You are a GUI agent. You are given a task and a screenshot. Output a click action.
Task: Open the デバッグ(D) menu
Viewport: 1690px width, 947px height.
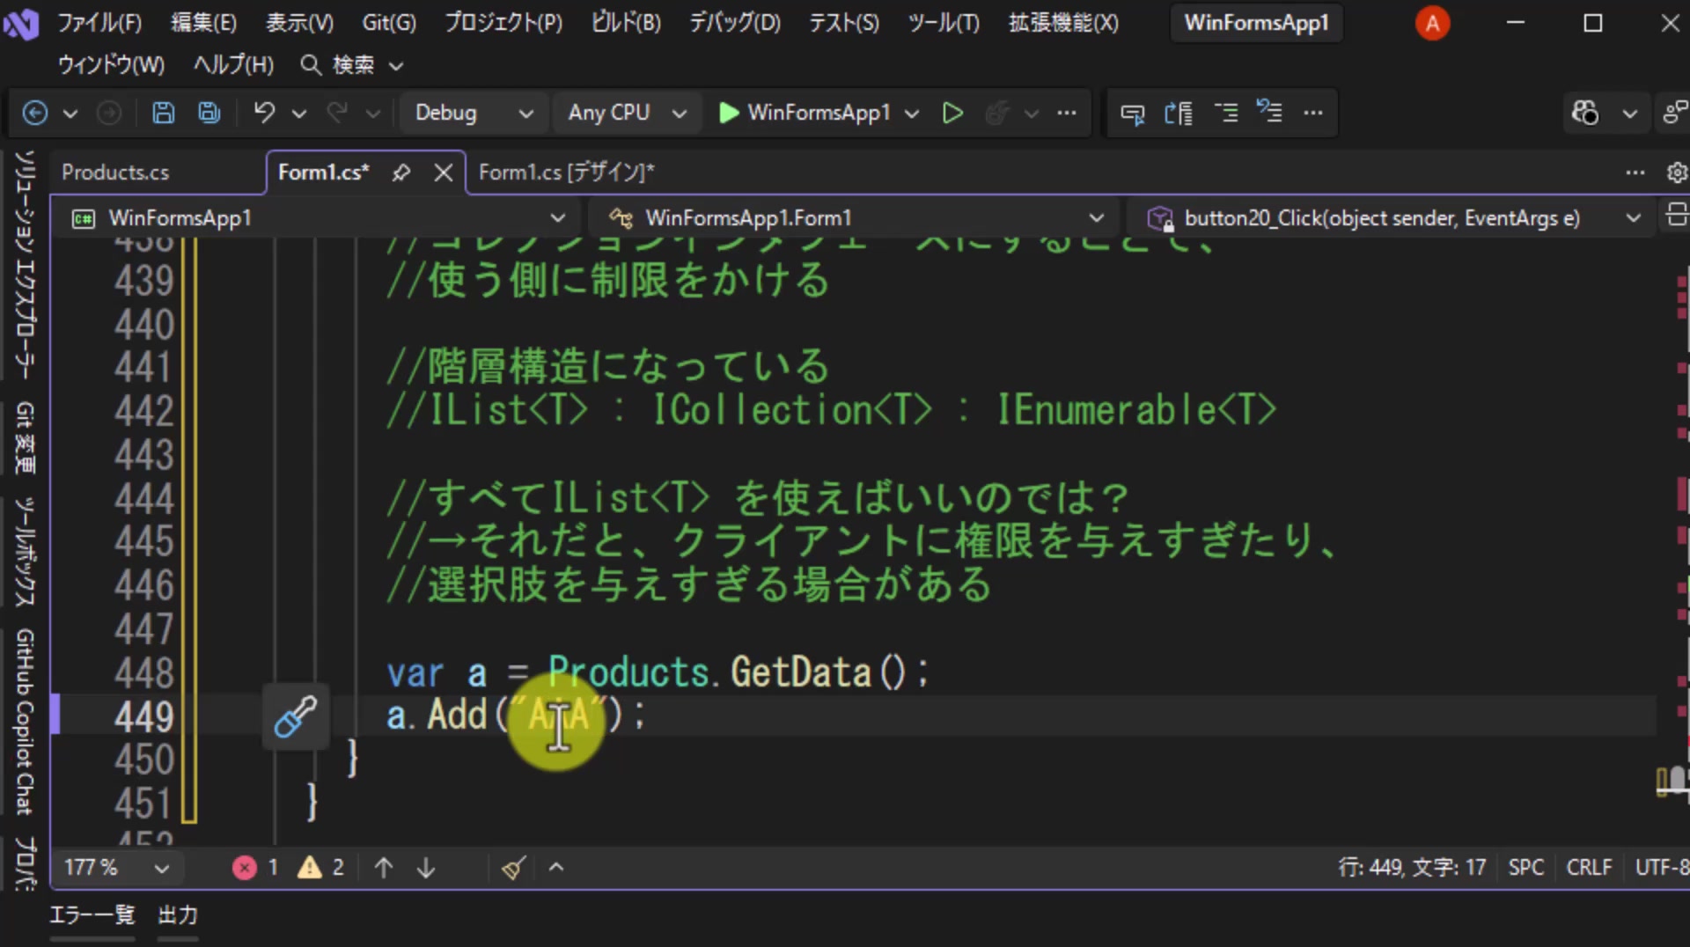[x=735, y=23]
